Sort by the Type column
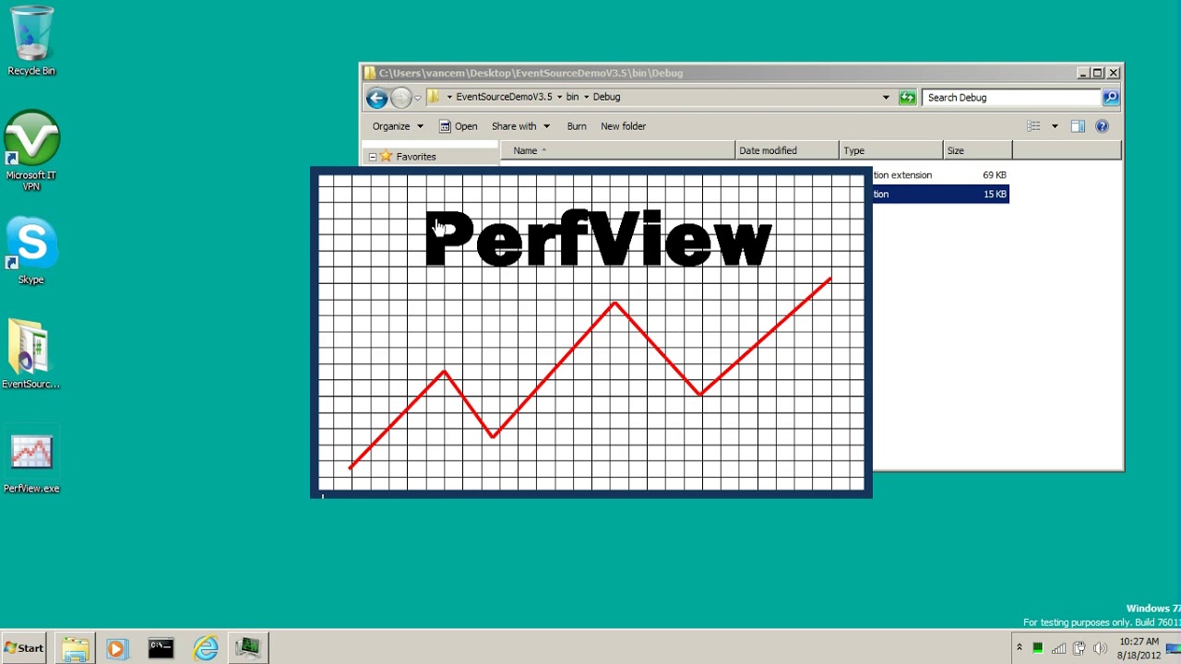Screen dimensions: 1181x664 coord(892,150)
